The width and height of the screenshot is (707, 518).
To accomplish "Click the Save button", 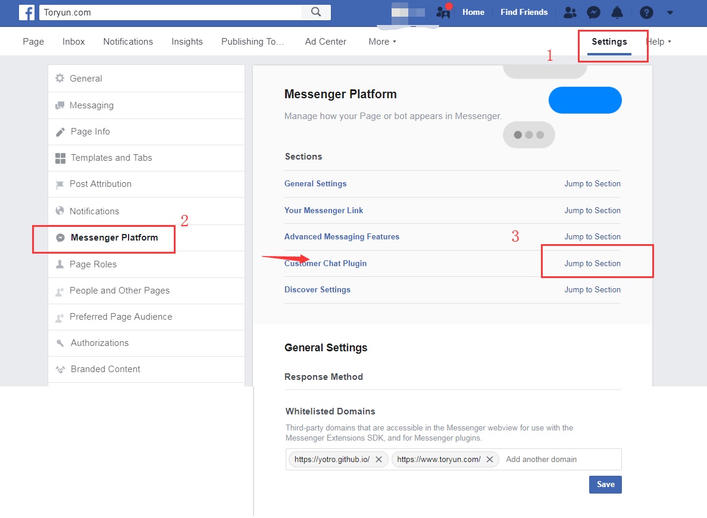I will click(x=605, y=485).
